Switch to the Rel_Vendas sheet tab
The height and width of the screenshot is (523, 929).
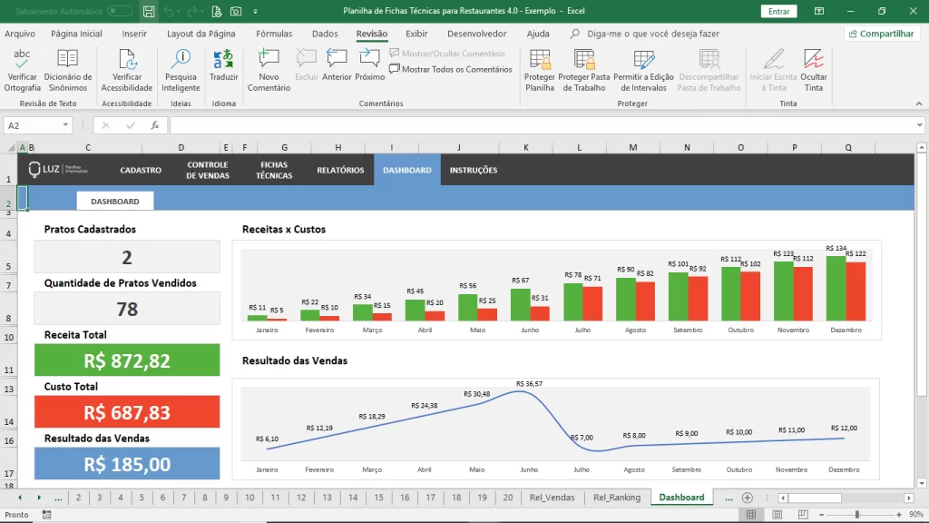[552, 498]
